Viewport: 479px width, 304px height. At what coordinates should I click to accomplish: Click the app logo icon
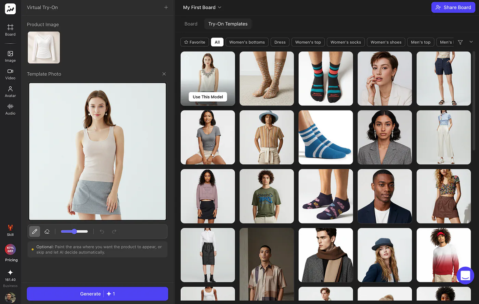tap(10, 9)
